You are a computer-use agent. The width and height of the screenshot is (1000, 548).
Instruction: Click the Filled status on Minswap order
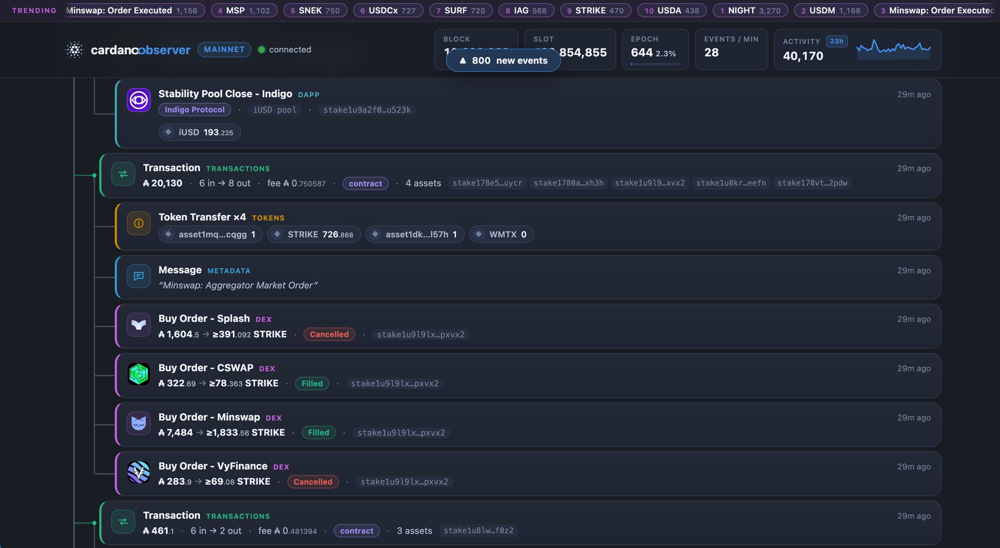318,433
